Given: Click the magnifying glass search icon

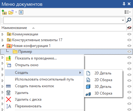Looking at the screenshot, I should [x=129, y=20].
